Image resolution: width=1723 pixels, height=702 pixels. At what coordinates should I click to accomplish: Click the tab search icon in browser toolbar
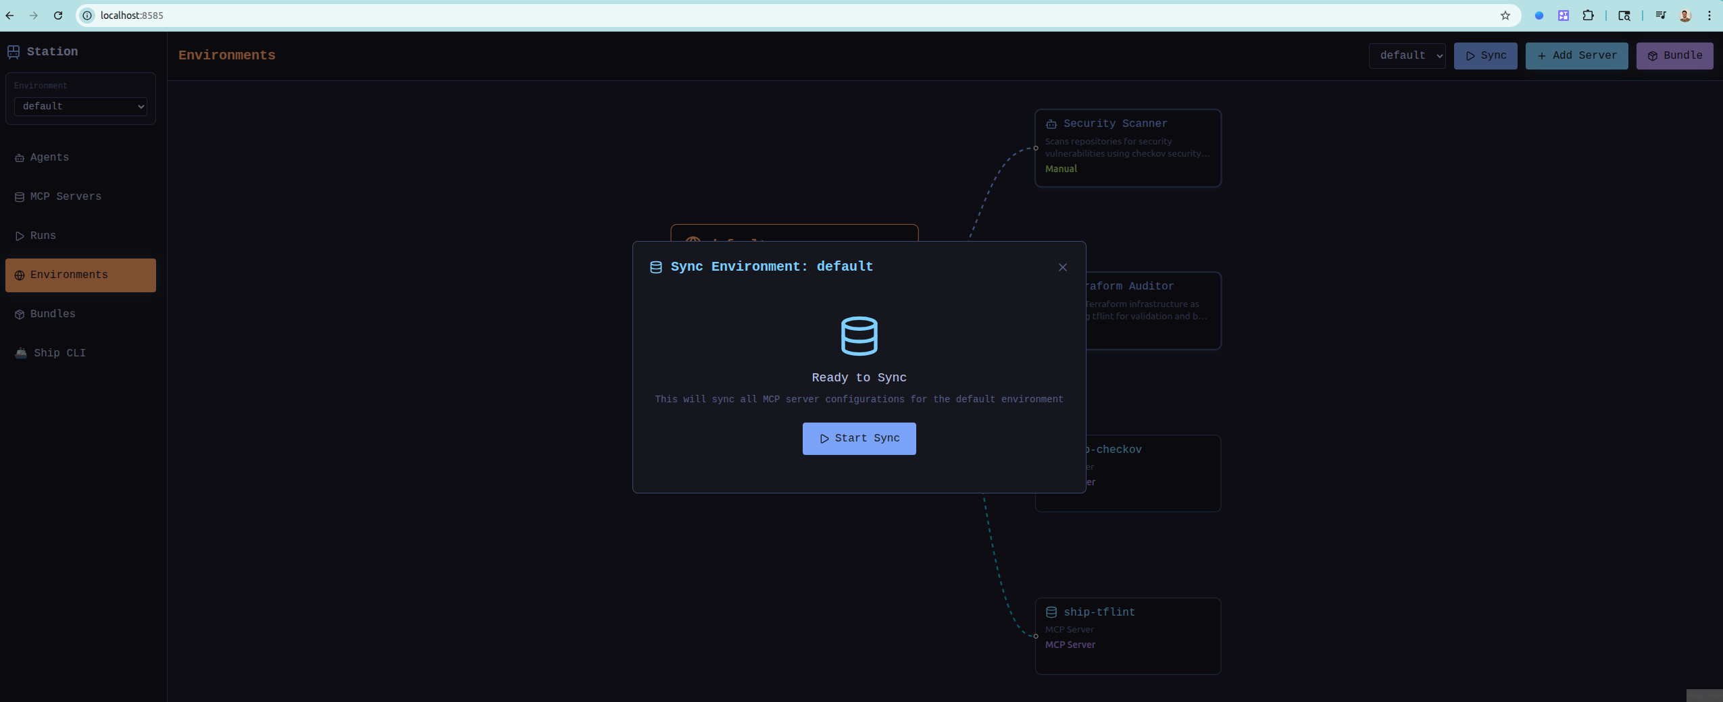click(x=1624, y=16)
